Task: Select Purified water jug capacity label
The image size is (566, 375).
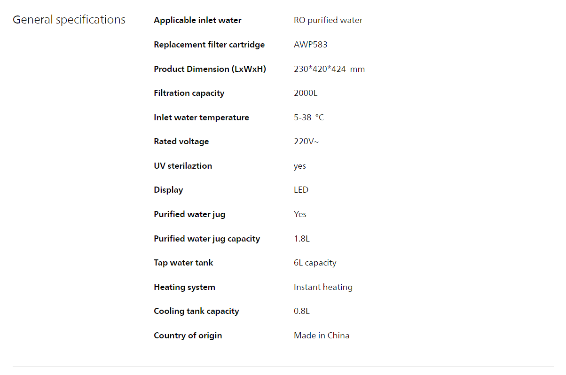Action: 207,239
